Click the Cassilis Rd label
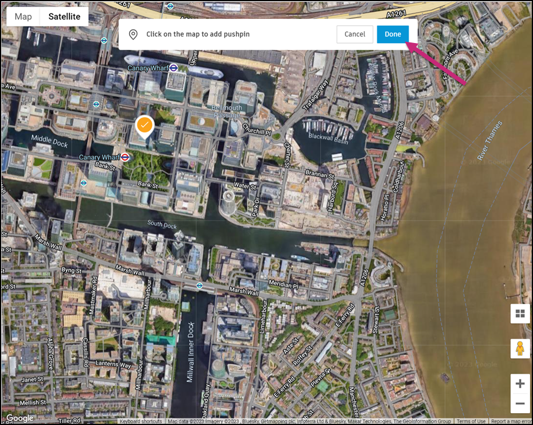The width and height of the screenshot is (533, 425). [85, 352]
